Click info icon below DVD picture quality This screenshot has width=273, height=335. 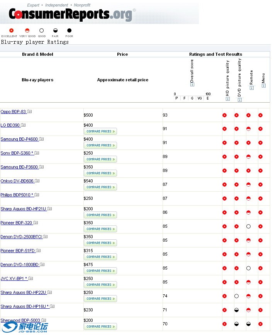(x=239, y=100)
